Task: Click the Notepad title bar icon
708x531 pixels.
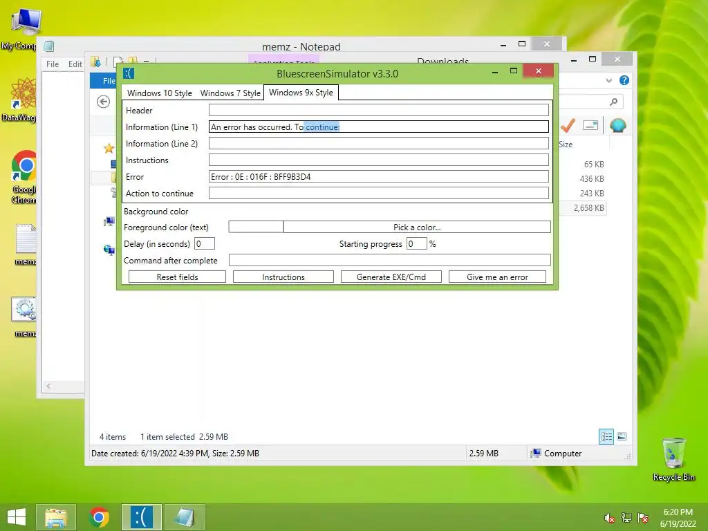Action: (x=49, y=46)
